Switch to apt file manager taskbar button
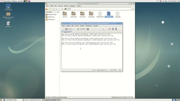The width and height of the screenshot is (180, 101). 32,100
